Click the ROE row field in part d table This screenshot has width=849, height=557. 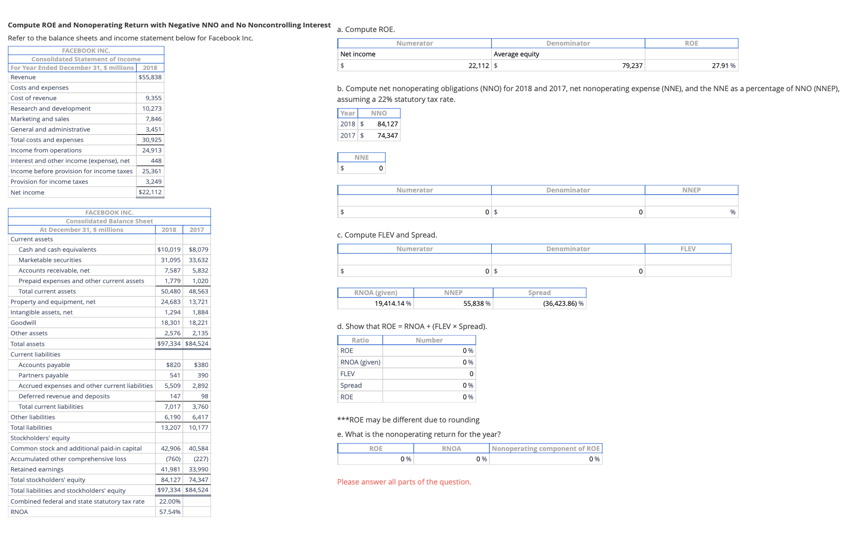coord(428,350)
